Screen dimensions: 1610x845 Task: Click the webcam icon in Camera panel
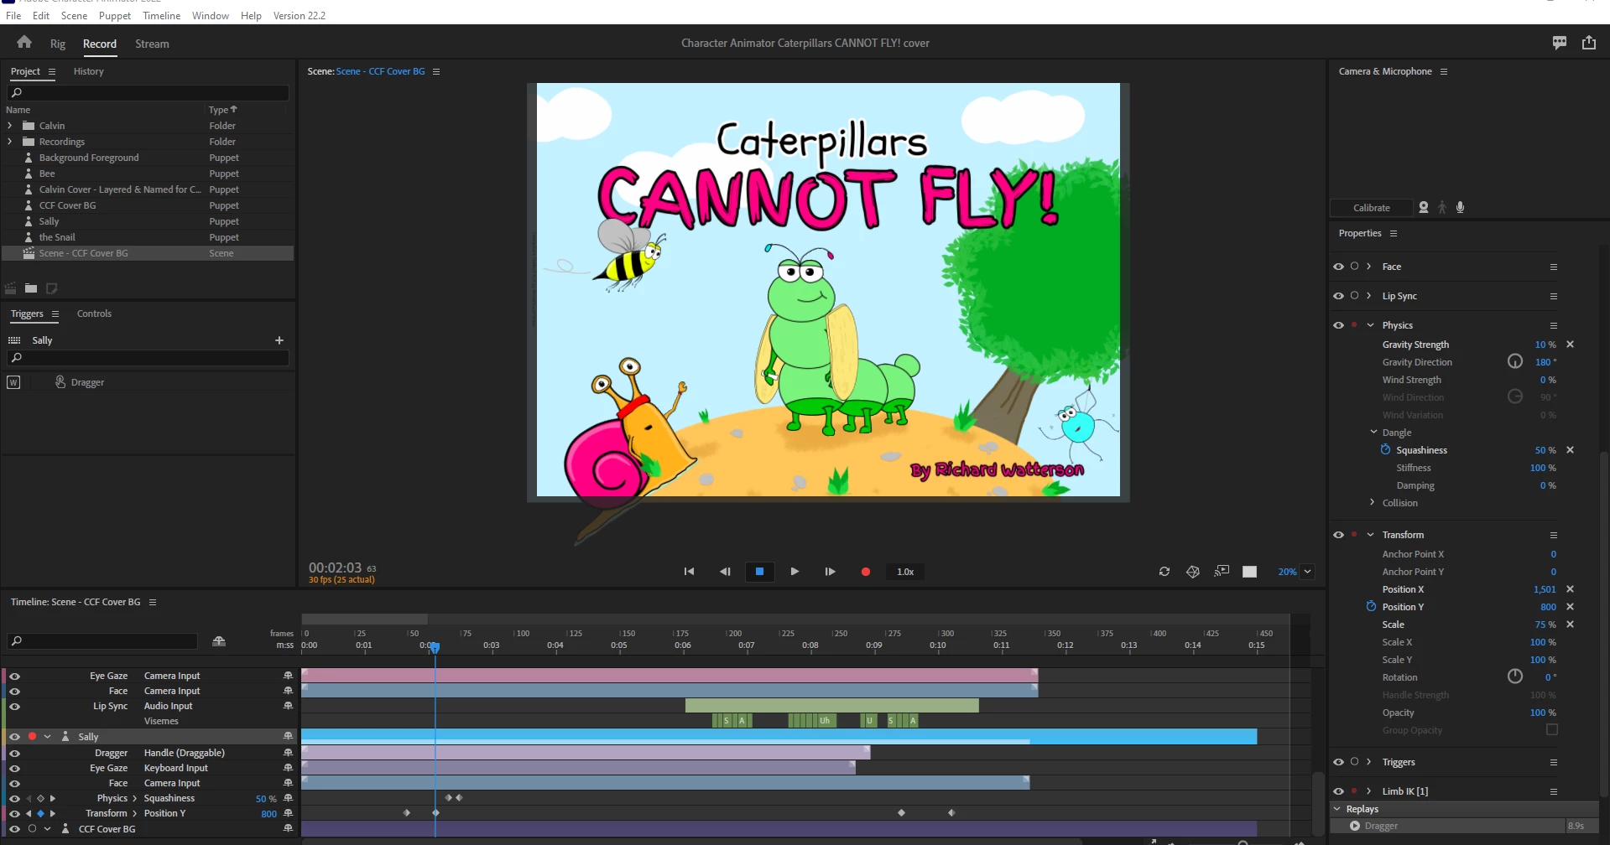1424,207
